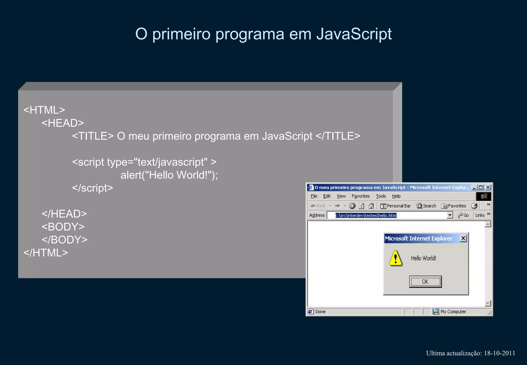Screen dimensions: 527x365
Task: Open the Help menu
Action: 396,196
